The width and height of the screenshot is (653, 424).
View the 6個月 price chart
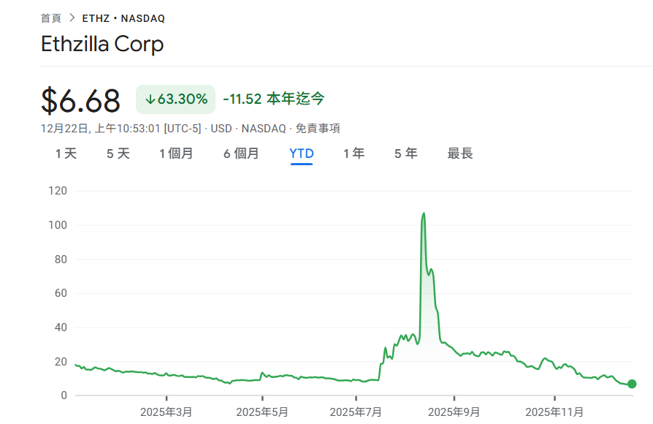(241, 154)
